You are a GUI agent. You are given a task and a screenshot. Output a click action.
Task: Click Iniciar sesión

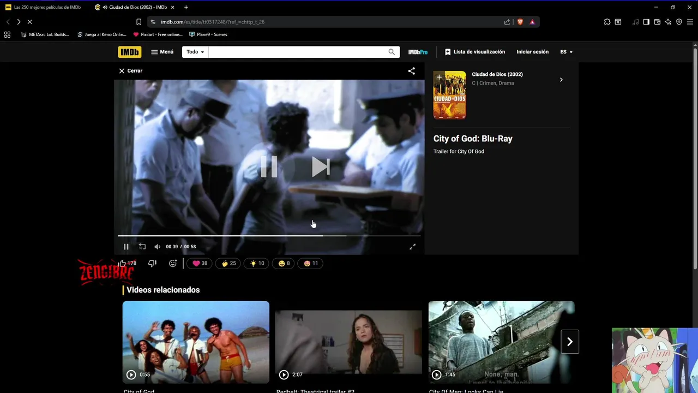pos(533,52)
